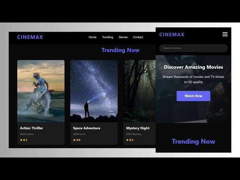This screenshot has width=240, height=180.
Task: Open the Mystery Night forest poster
Action: tap(139, 91)
